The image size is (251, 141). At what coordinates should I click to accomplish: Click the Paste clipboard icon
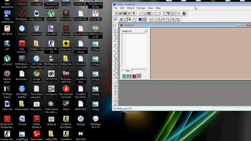[149, 13]
